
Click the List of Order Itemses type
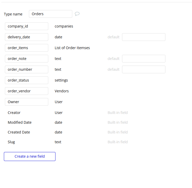pyautogui.click(x=72, y=48)
